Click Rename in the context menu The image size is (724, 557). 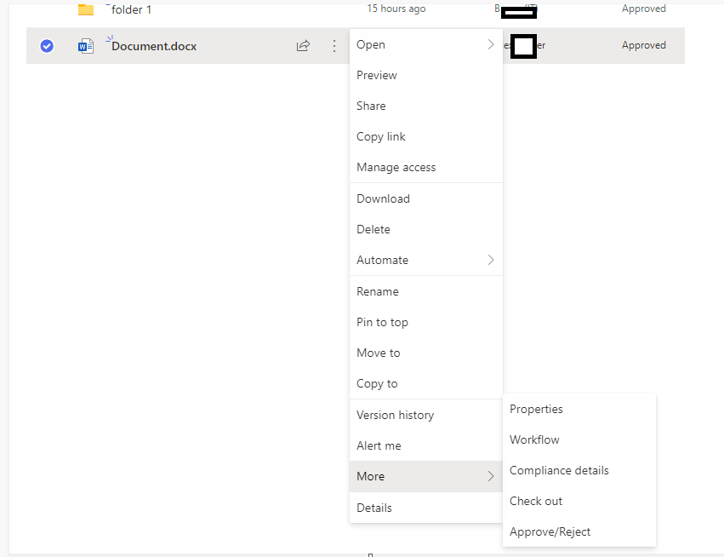click(425, 291)
